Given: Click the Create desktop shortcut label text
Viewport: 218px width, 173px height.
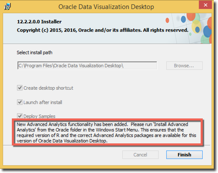Looking at the screenshot, I should pyautogui.click(x=48, y=88).
